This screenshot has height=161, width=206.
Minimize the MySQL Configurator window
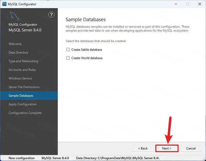(x=176, y=4)
